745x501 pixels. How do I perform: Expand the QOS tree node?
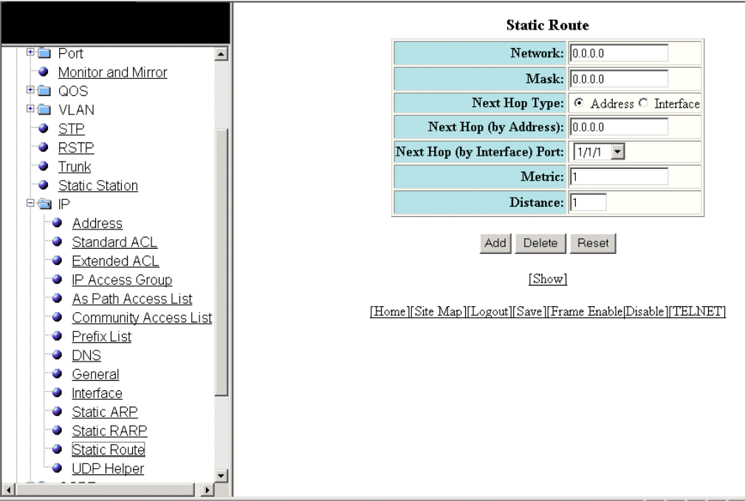pos(30,90)
